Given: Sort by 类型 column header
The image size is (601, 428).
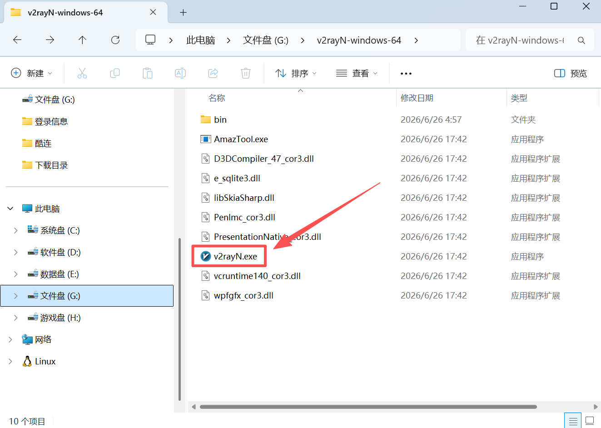Looking at the screenshot, I should coord(519,98).
